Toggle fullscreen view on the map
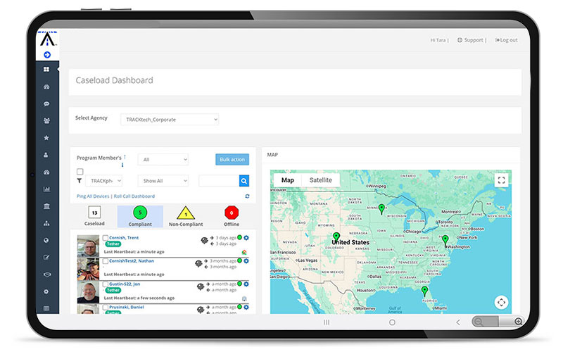 click(x=501, y=180)
